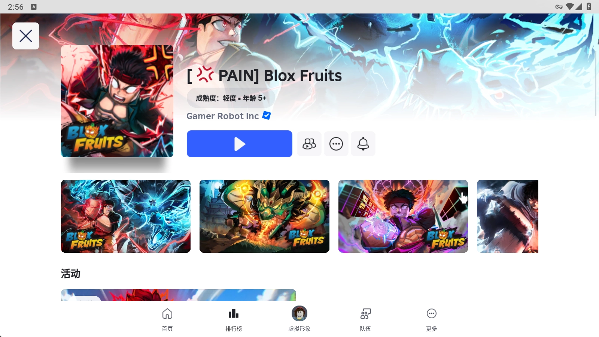This screenshot has width=599, height=337.
Task: Switch to the 队伍 party tab
Action: pos(365,320)
